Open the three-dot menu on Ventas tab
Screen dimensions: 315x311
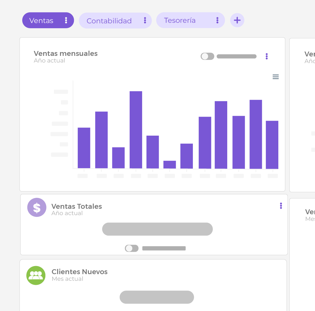pyautogui.click(x=66, y=20)
